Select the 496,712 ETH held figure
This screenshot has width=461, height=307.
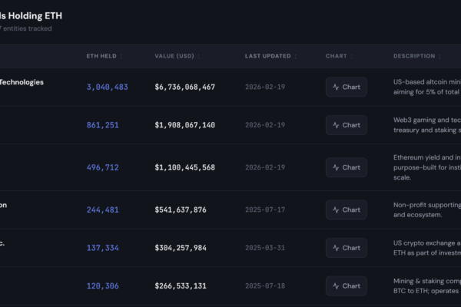[102, 167]
